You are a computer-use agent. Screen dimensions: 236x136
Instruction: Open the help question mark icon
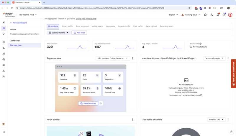(224, 15)
